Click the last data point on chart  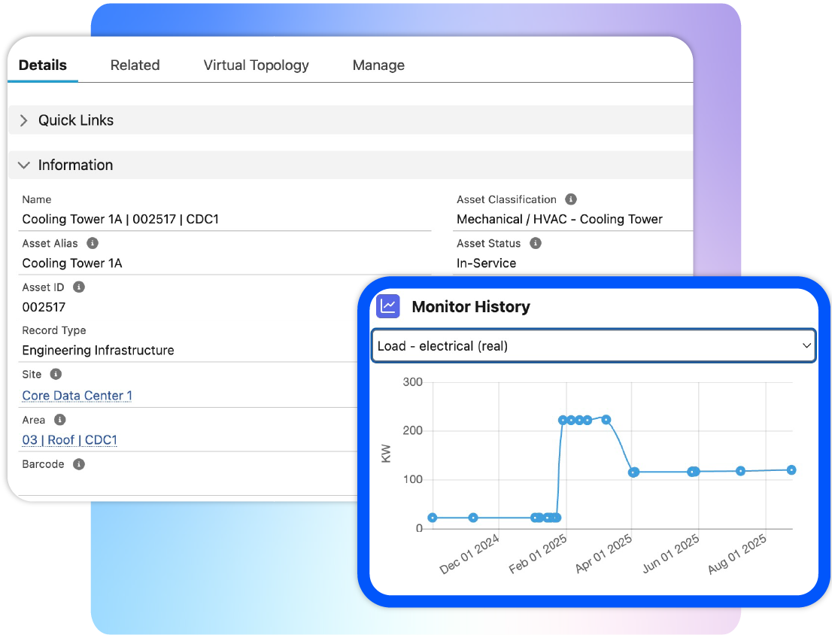[x=791, y=469]
